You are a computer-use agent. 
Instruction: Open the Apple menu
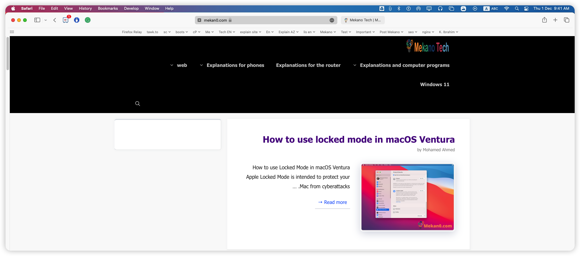click(13, 9)
